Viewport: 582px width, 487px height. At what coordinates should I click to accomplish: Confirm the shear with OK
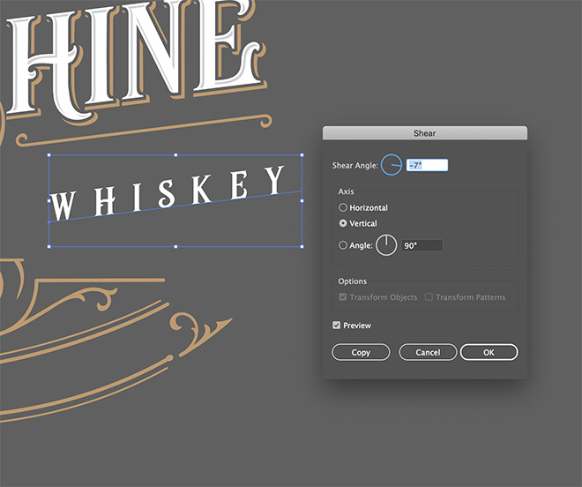(489, 352)
